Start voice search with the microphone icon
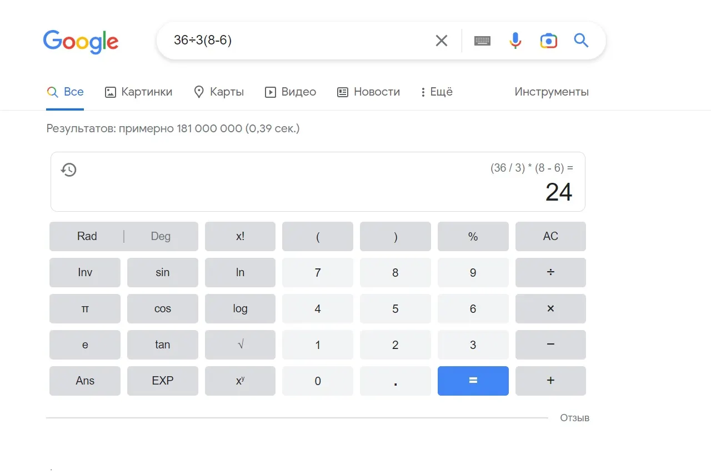 [x=515, y=41]
